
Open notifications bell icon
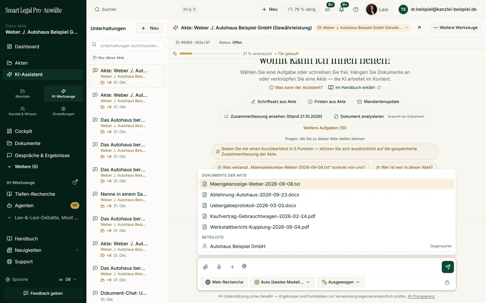point(341,9)
